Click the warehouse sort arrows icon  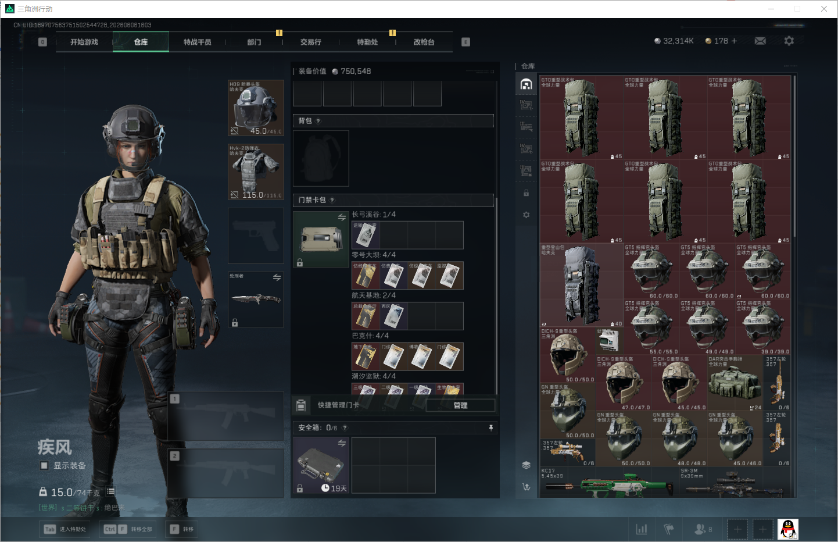point(526,487)
